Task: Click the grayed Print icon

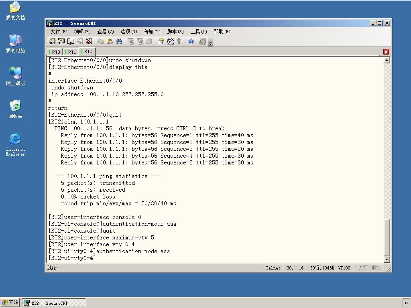Action: point(149,41)
